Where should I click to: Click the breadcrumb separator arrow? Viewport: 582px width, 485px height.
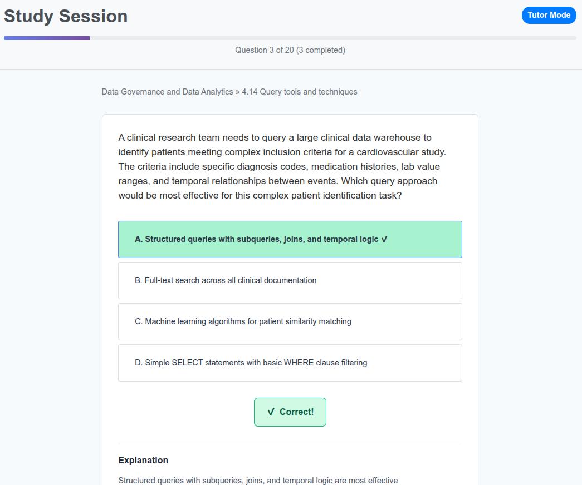pos(237,92)
